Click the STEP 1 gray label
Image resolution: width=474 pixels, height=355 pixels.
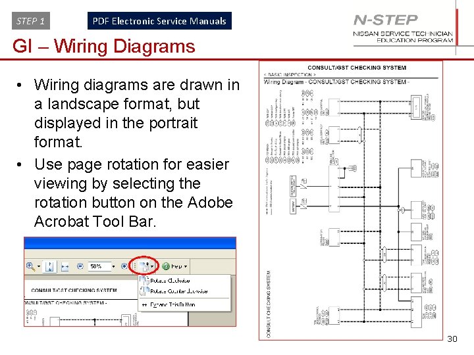tap(31, 21)
